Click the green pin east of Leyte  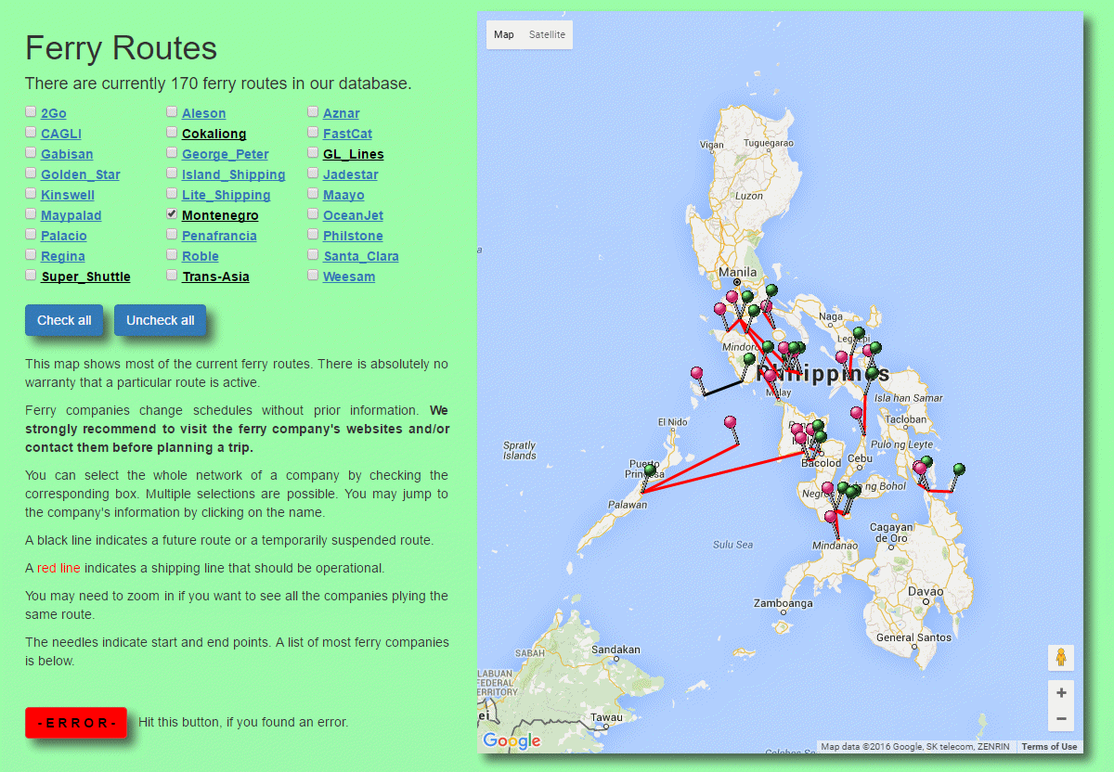click(x=959, y=470)
